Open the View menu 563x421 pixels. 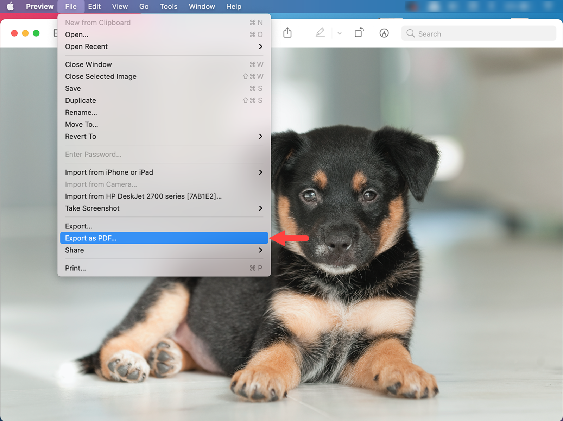pyautogui.click(x=120, y=6)
